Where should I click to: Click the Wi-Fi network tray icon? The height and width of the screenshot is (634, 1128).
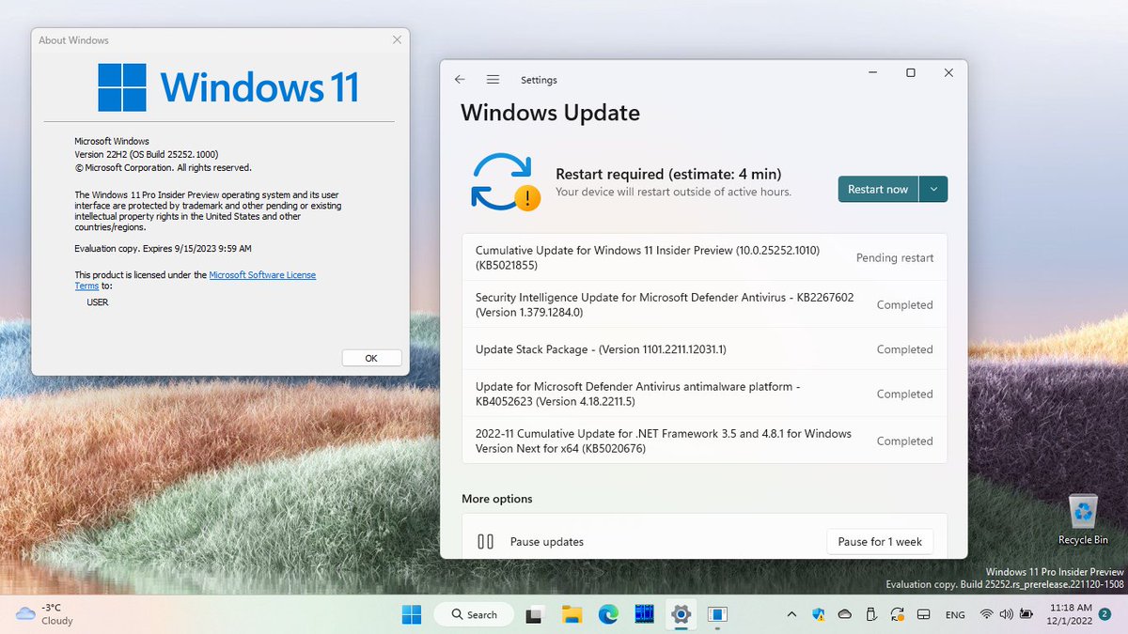987,614
